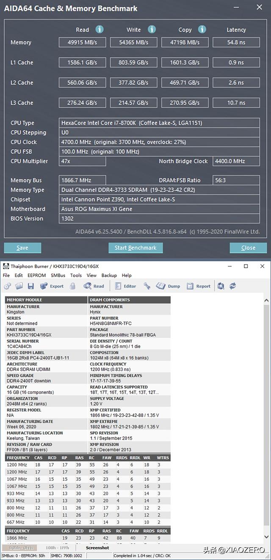Click DRAM part number H5AN8G8NMFR-TFC
The height and width of the screenshot is (560, 271).
pos(111,323)
